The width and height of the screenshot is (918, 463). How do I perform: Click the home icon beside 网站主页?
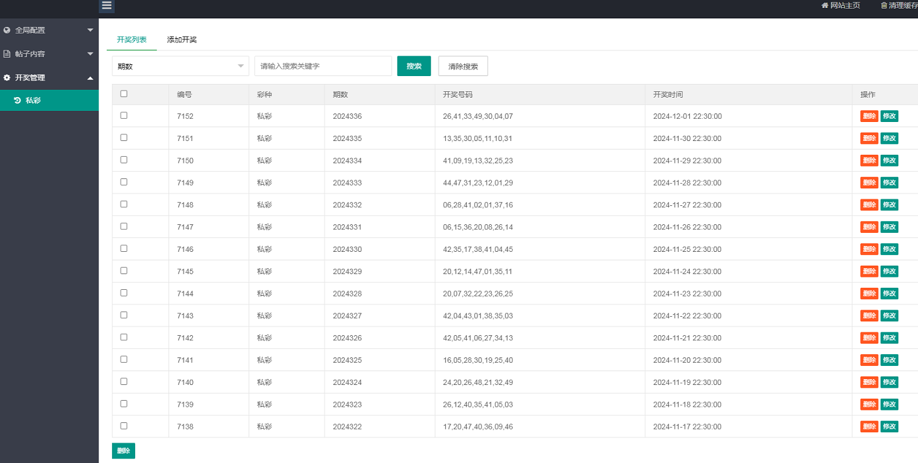(825, 5)
